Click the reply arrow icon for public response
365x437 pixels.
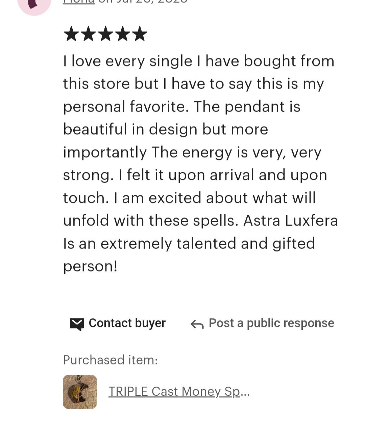[x=197, y=324]
